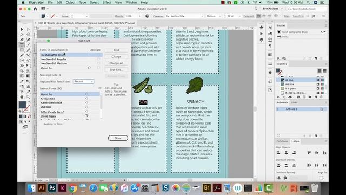This screenshot has height=195, width=346.
Task: Select the Zoom tool
Action: click(29, 97)
